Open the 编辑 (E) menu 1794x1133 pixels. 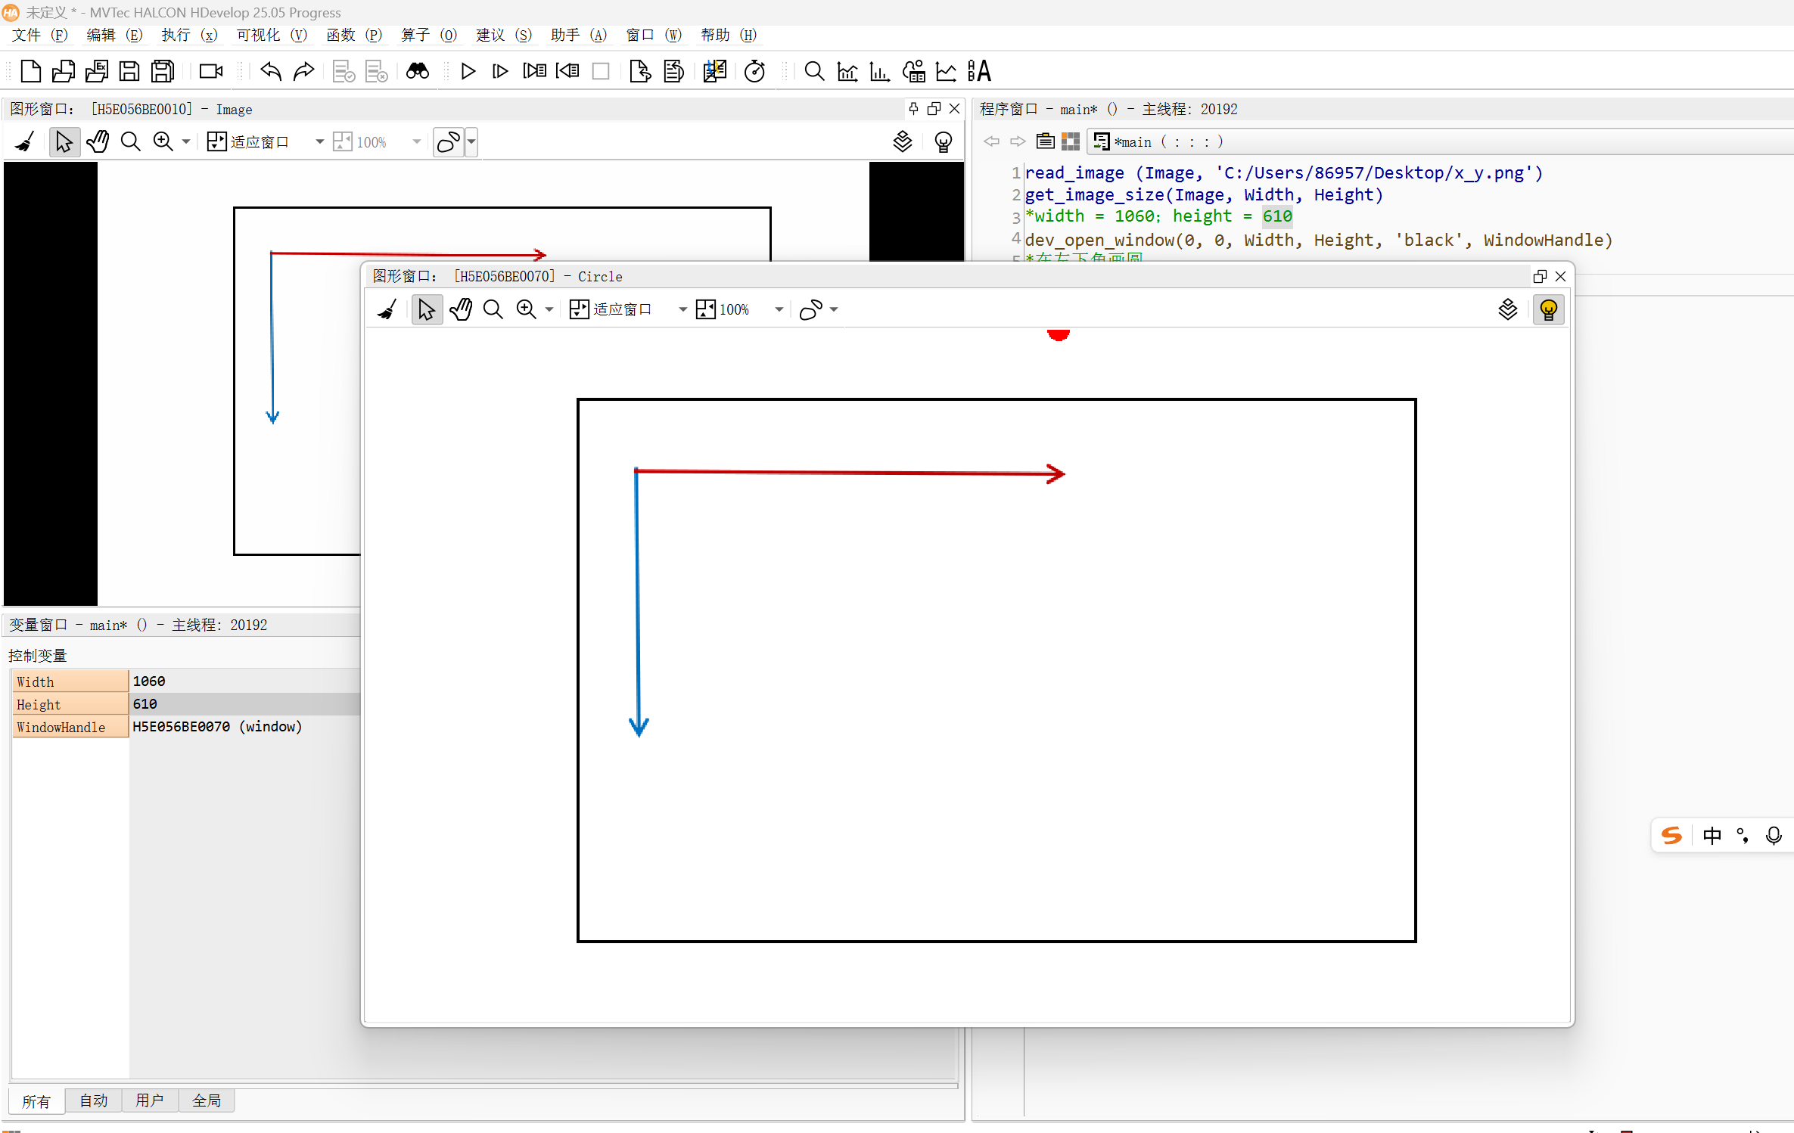(x=113, y=35)
